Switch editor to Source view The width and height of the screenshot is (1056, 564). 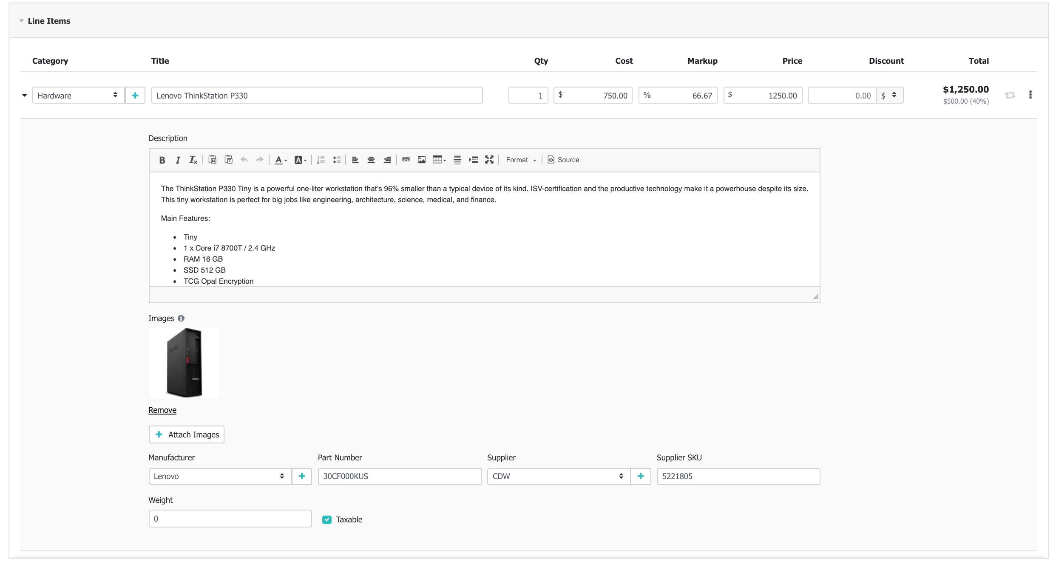(563, 160)
